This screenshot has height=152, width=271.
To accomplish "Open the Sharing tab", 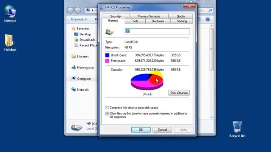I will point(182,21).
